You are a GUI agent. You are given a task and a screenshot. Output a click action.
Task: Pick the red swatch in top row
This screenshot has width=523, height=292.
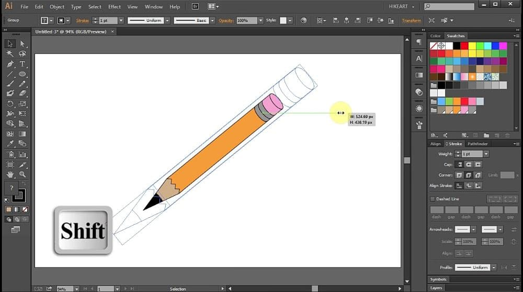coord(464,45)
